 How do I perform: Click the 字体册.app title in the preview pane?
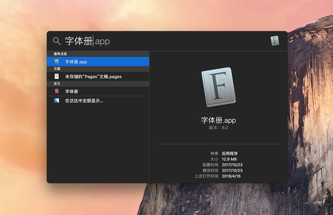(x=219, y=120)
